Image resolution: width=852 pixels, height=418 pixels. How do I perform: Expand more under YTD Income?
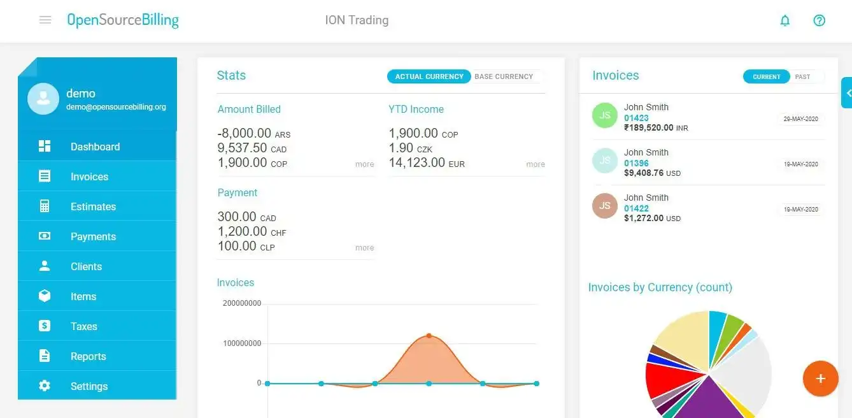click(x=535, y=164)
